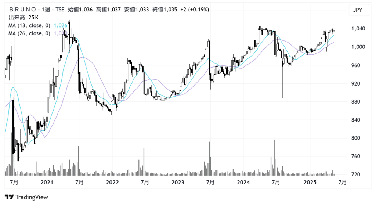Click the 始値1,036 opening price value
Viewport: 376px width, 205px height.
(80, 9)
